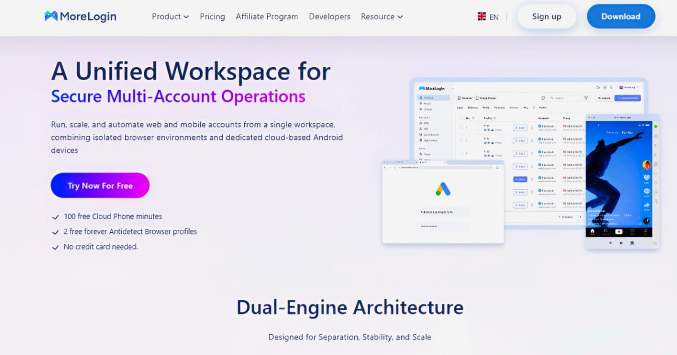Click password field in Google Ads login mockup
This screenshot has width=677, height=355.
[x=444, y=226]
